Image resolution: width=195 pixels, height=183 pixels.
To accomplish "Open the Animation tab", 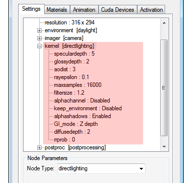I will [x=84, y=10].
